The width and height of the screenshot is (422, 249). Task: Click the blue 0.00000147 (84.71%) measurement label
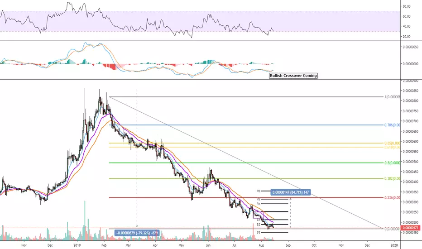[290, 192]
